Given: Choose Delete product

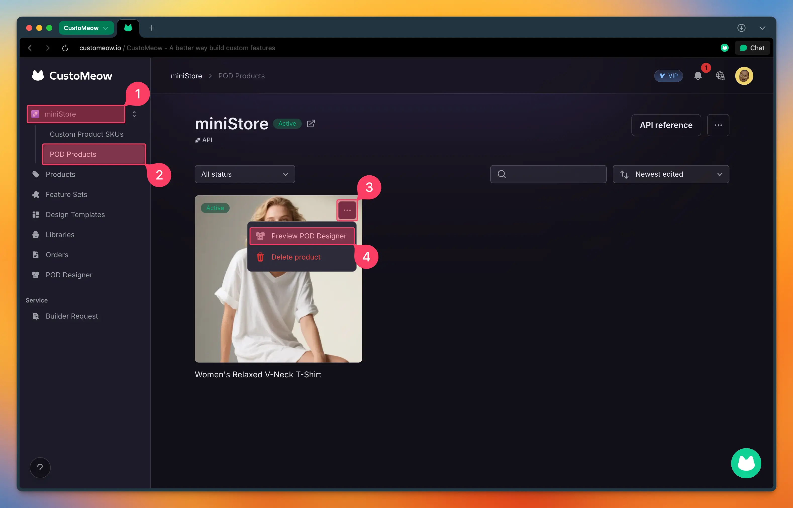Looking at the screenshot, I should (x=302, y=257).
